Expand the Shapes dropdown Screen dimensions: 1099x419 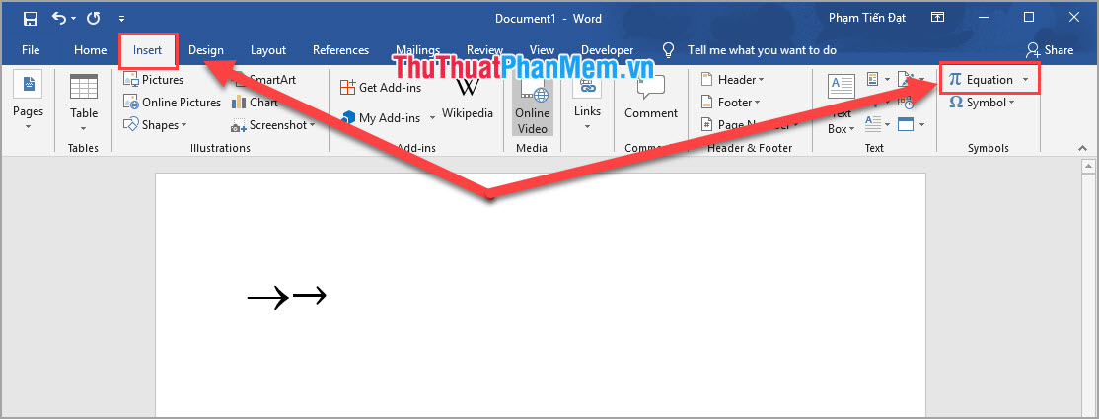point(156,125)
